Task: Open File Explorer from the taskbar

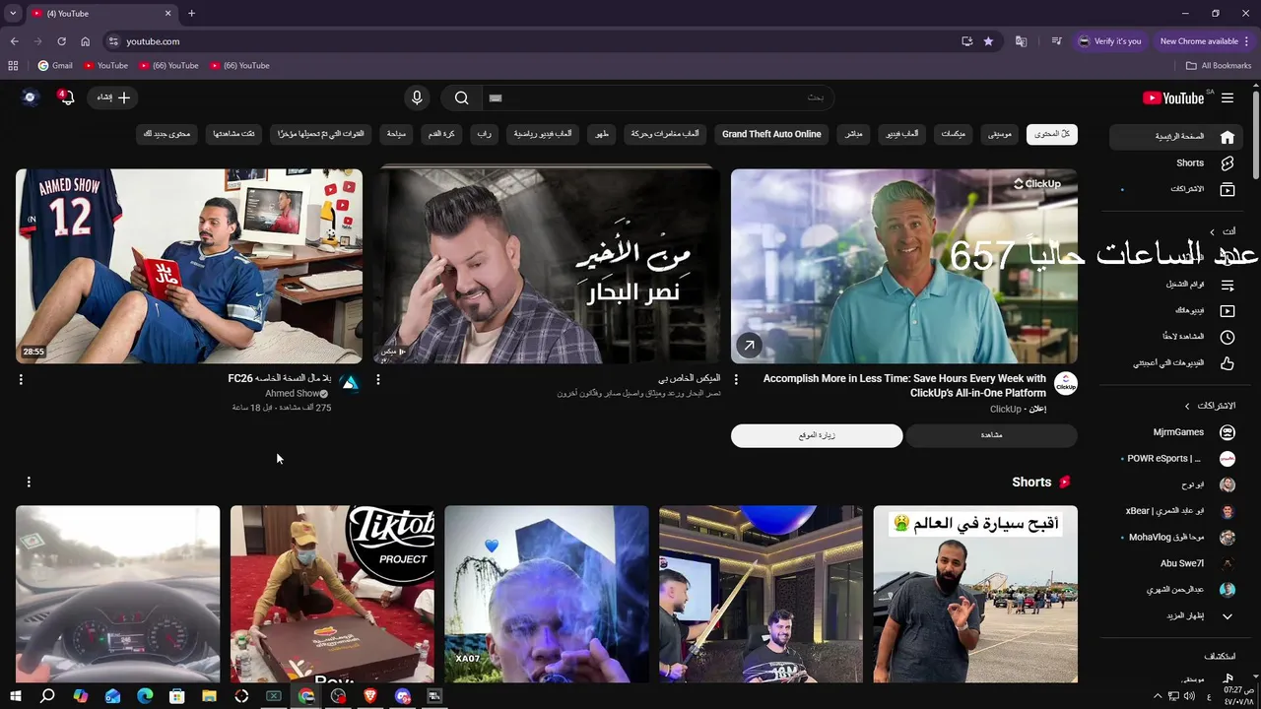Action: click(x=209, y=696)
